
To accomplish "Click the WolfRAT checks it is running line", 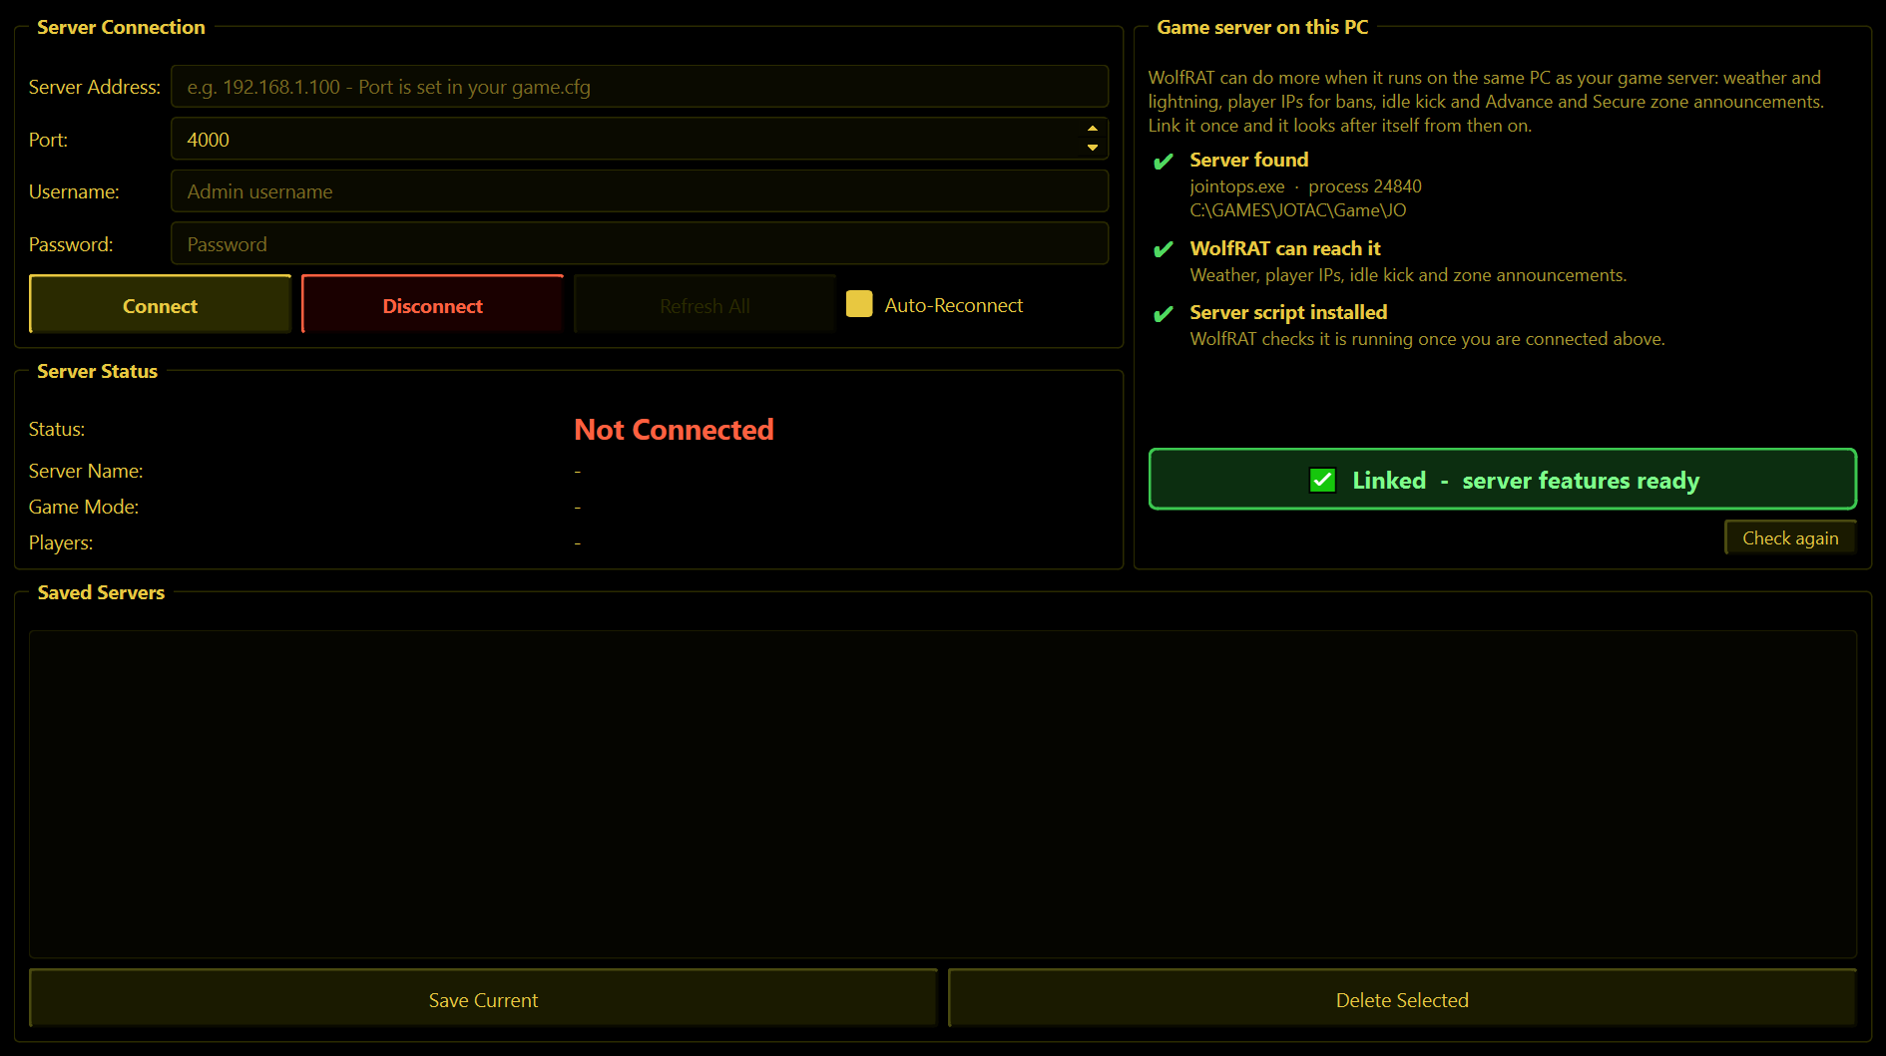I will tap(1427, 339).
